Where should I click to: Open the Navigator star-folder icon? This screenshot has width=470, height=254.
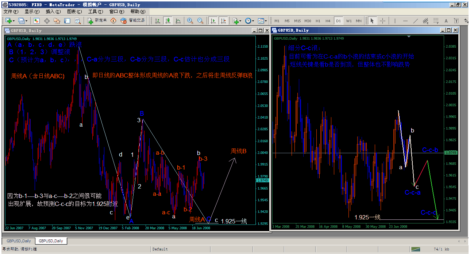pyautogui.click(x=57, y=21)
